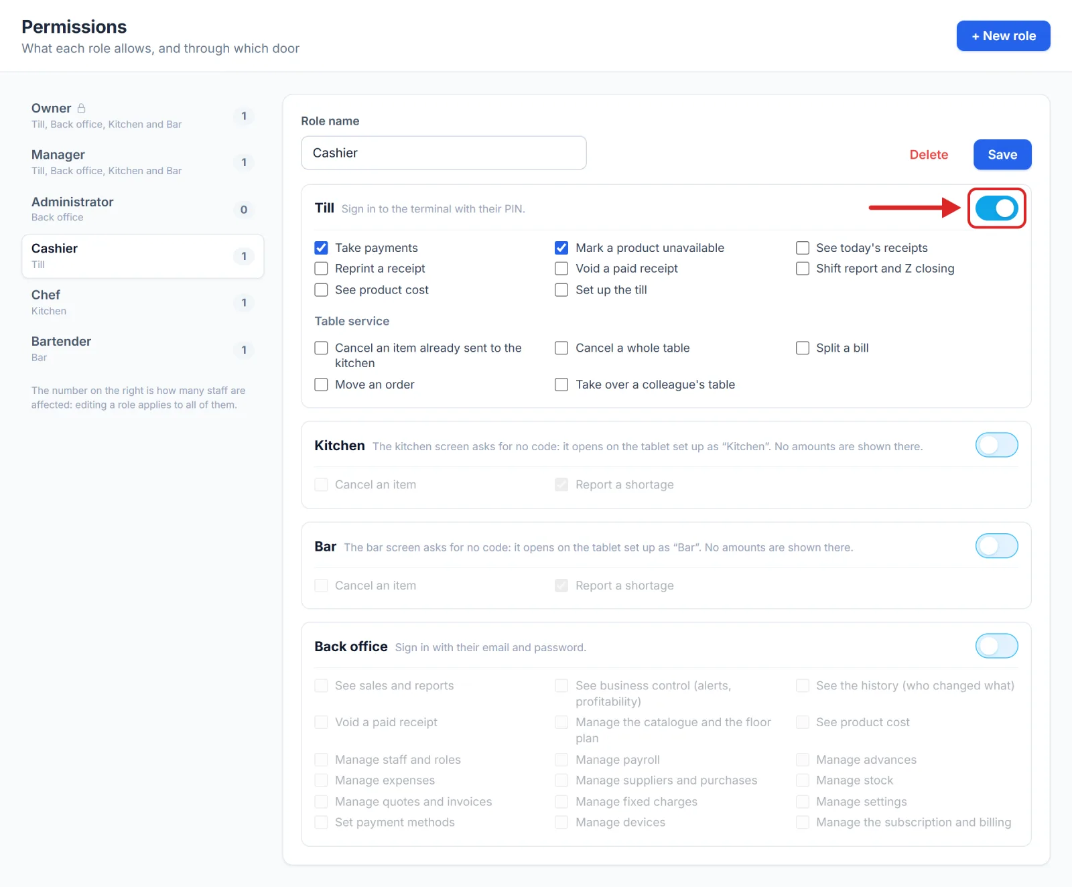Uncheck the Take payments checkbox
Image resolution: width=1072 pixels, height=887 pixels.
322,248
